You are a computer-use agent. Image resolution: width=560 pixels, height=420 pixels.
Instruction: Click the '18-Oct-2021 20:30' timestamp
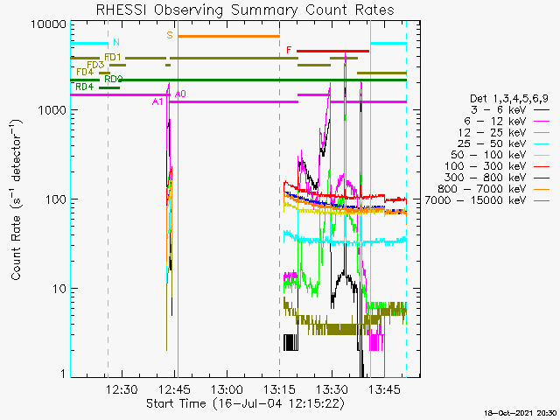tap(521, 413)
